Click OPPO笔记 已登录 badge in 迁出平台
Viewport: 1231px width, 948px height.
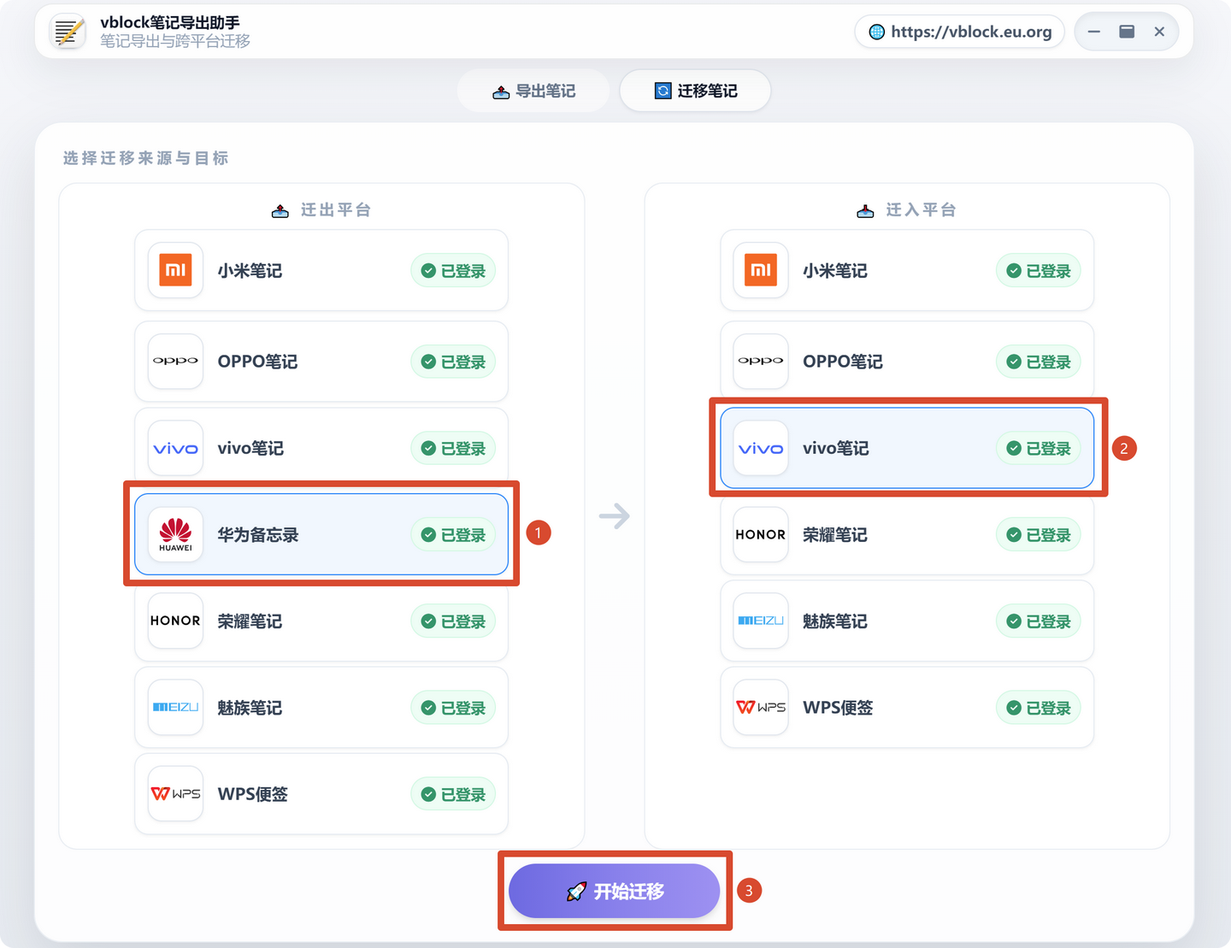tap(453, 362)
